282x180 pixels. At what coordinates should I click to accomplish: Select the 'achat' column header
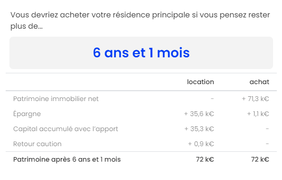pyautogui.click(x=259, y=82)
